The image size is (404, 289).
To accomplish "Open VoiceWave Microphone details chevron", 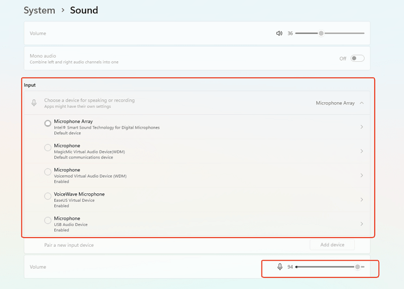I will click(361, 200).
